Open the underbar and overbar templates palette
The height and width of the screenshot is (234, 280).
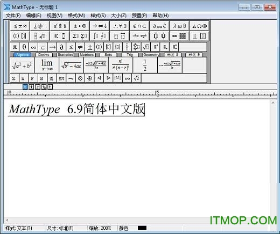[120, 36]
